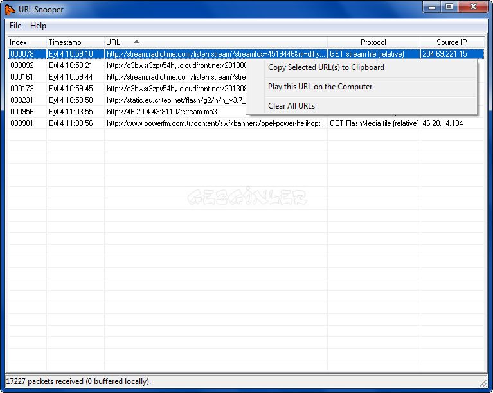Minimize the URL Snooper window

(432, 7)
